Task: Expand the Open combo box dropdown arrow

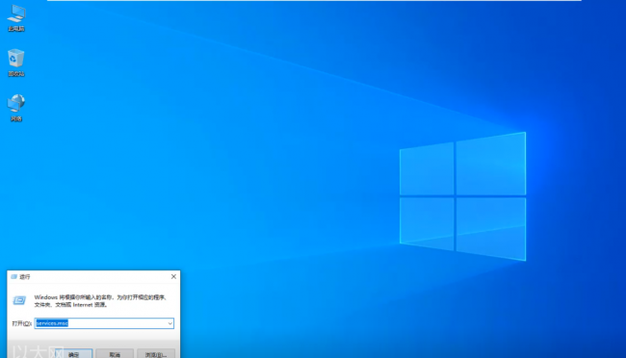Action: click(x=170, y=323)
